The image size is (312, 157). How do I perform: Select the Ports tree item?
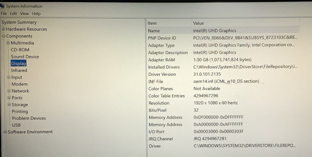click(17, 98)
